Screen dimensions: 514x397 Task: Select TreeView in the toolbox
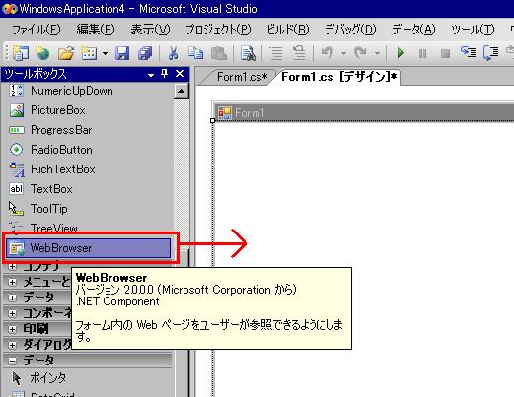[x=87, y=227]
